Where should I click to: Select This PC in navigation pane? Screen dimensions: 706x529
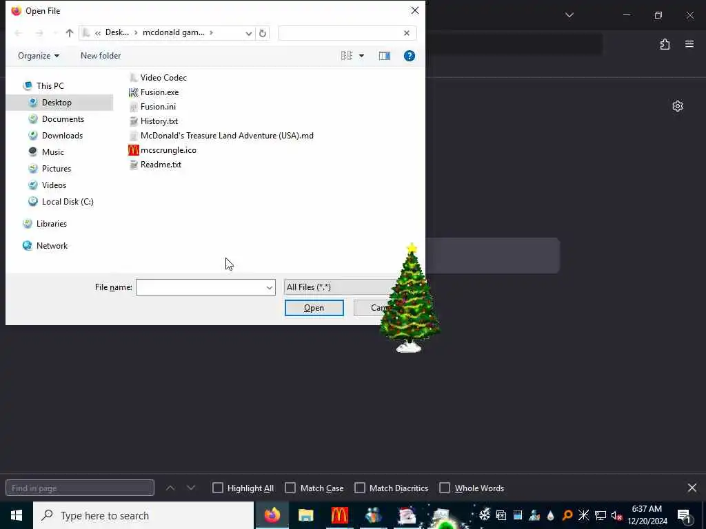(x=50, y=86)
